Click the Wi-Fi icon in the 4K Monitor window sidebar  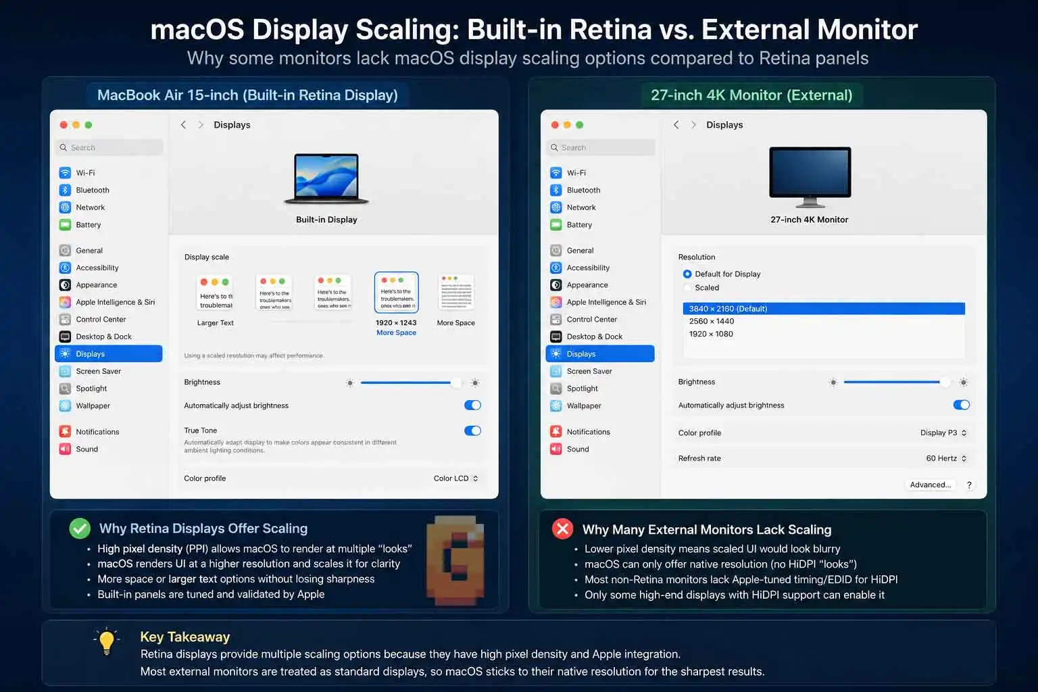(x=555, y=173)
